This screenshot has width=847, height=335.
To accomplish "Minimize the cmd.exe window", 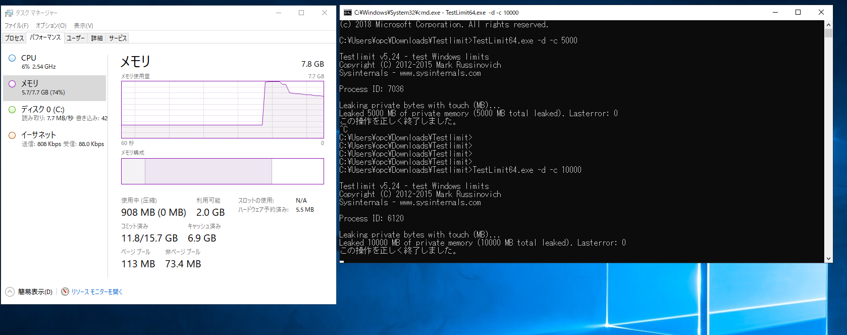I will tap(775, 13).
